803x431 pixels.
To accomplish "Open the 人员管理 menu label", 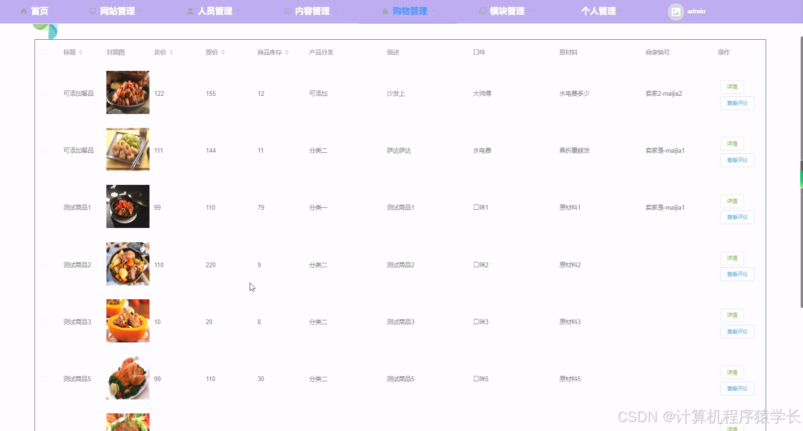I will pos(215,11).
